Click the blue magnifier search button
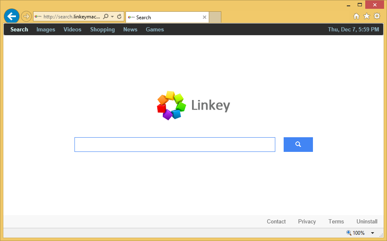This screenshot has height=241, width=387. tap(298, 144)
